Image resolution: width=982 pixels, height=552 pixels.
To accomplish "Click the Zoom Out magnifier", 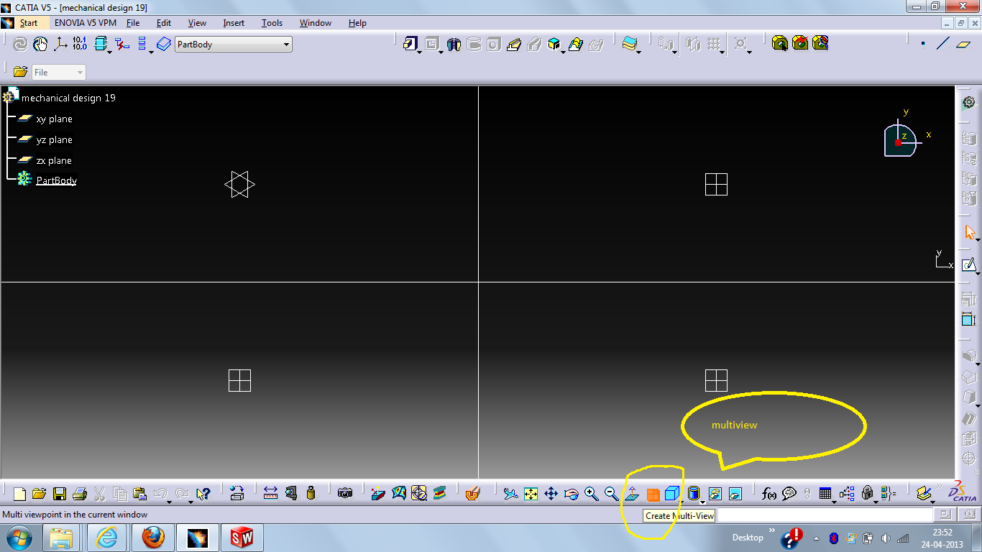I will (611, 494).
